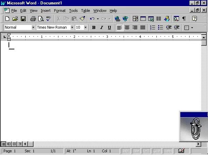Open the Border style dropdown arrow
This screenshot has height=155, width=208.
[x=192, y=28]
